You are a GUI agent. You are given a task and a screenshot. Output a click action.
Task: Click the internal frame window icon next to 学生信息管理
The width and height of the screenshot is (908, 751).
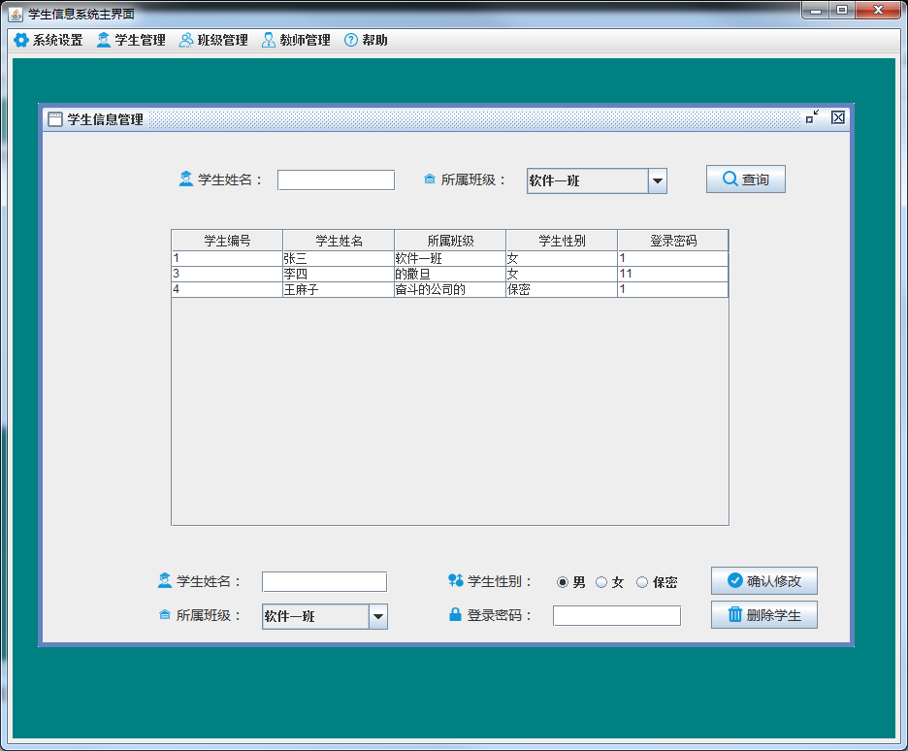pyautogui.click(x=55, y=119)
